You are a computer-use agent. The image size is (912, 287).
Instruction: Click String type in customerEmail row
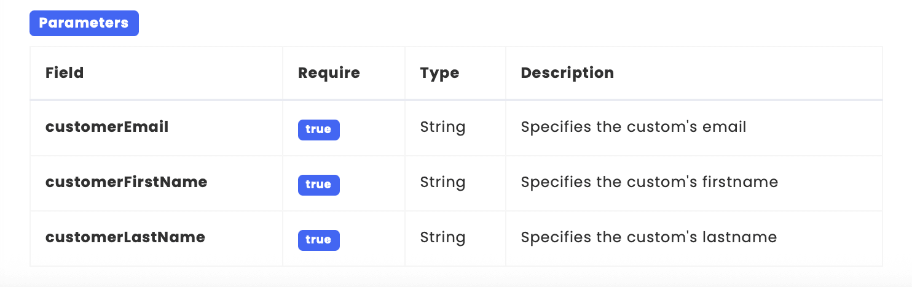(x=442, y=128)
